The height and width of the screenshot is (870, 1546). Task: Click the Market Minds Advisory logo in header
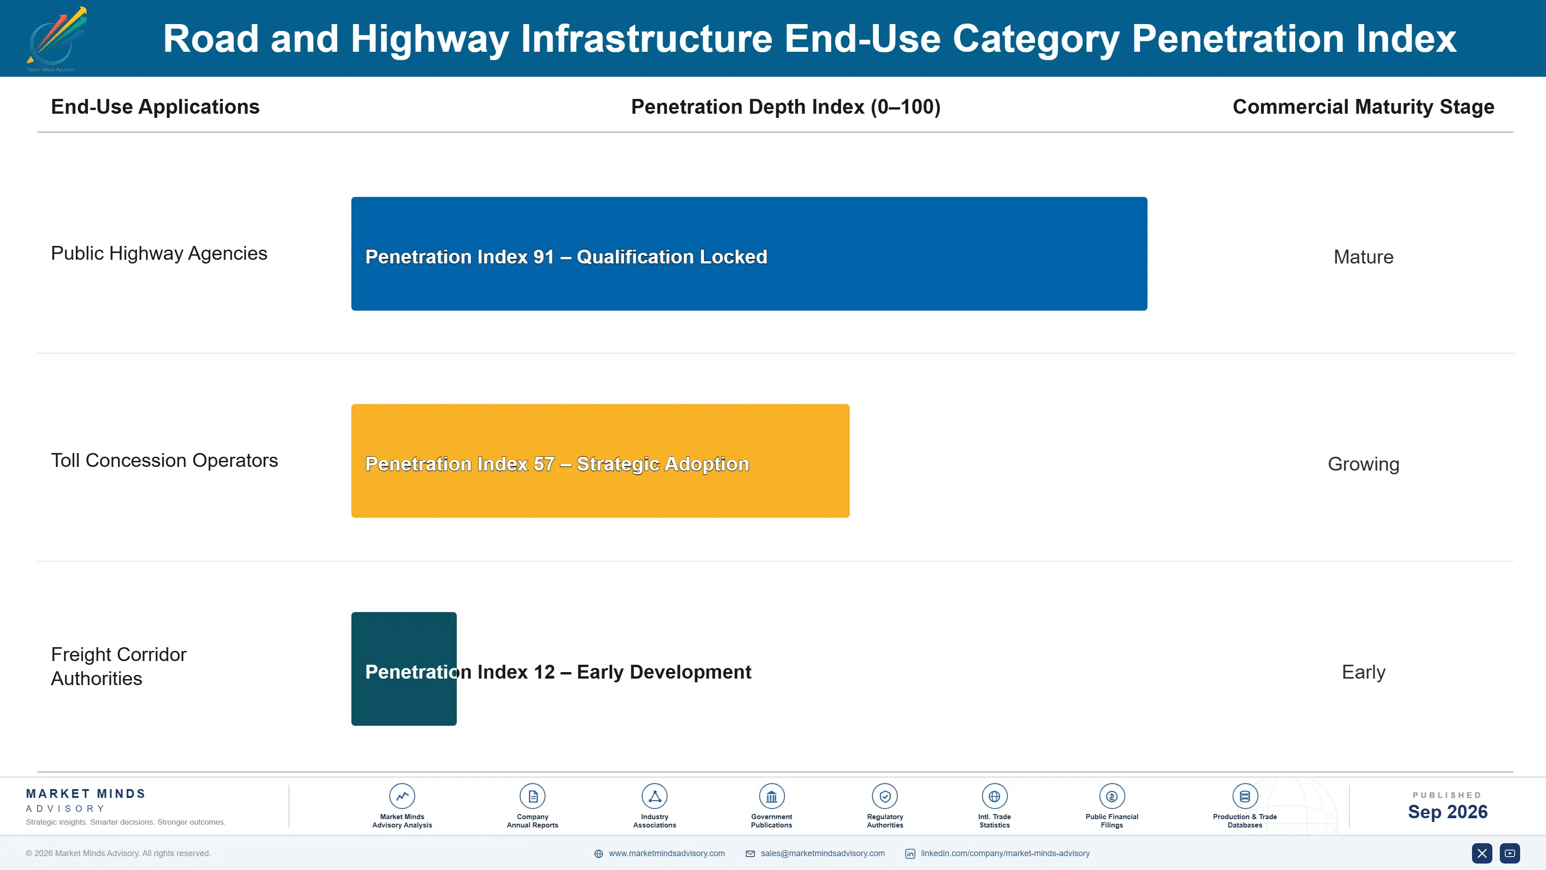56,39
